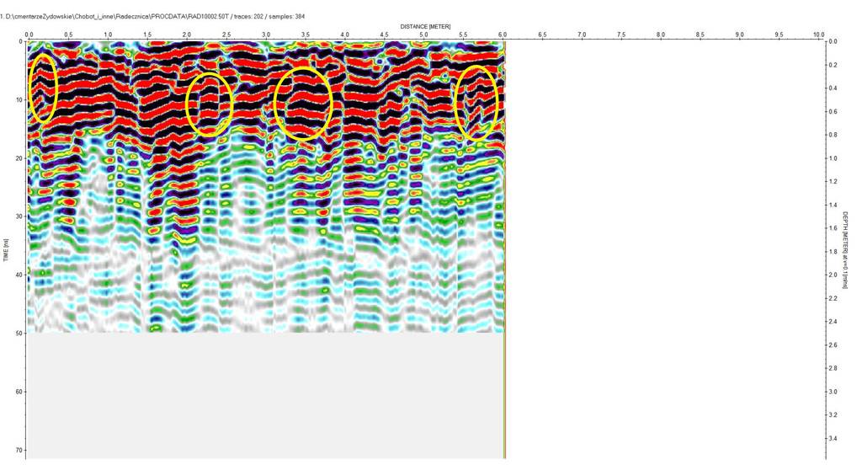Select the 70 tick on time axis
The width and height of the screenshot is (862, 470).
(19, 451)
